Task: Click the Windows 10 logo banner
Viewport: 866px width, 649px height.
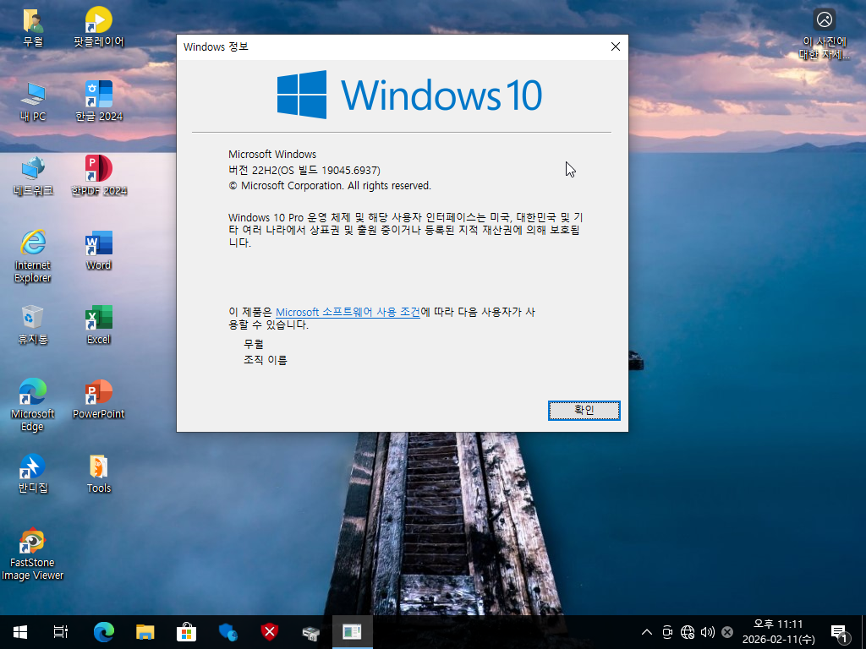Action: click(x=409, y=95)
